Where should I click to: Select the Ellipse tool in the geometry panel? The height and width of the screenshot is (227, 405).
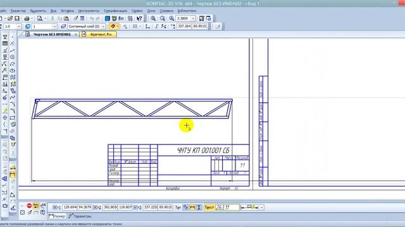coord(13,70)
